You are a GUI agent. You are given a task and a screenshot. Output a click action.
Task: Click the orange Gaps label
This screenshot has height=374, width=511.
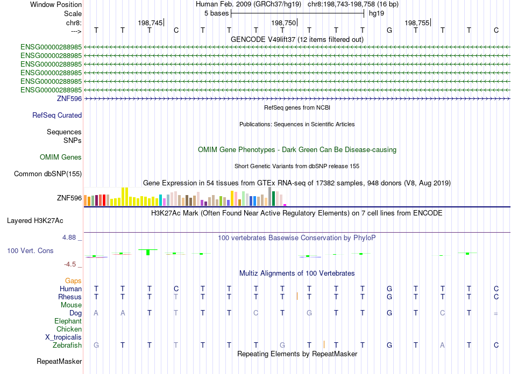click(x=73, y=280)
